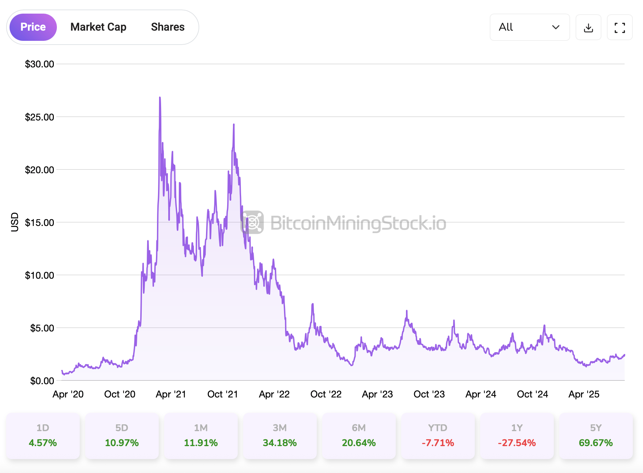Image resolution: width=643 pixels, height=473 pixels.
Task: Click the USD axis title
Action: (x=15, y=222)
